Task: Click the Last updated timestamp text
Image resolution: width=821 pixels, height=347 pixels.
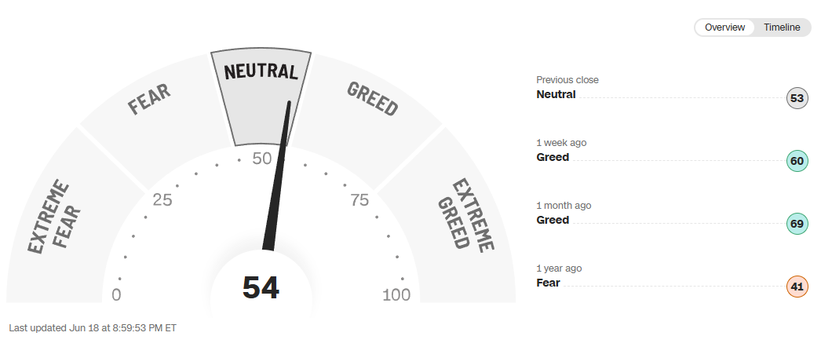Action: tap(92, 327)
